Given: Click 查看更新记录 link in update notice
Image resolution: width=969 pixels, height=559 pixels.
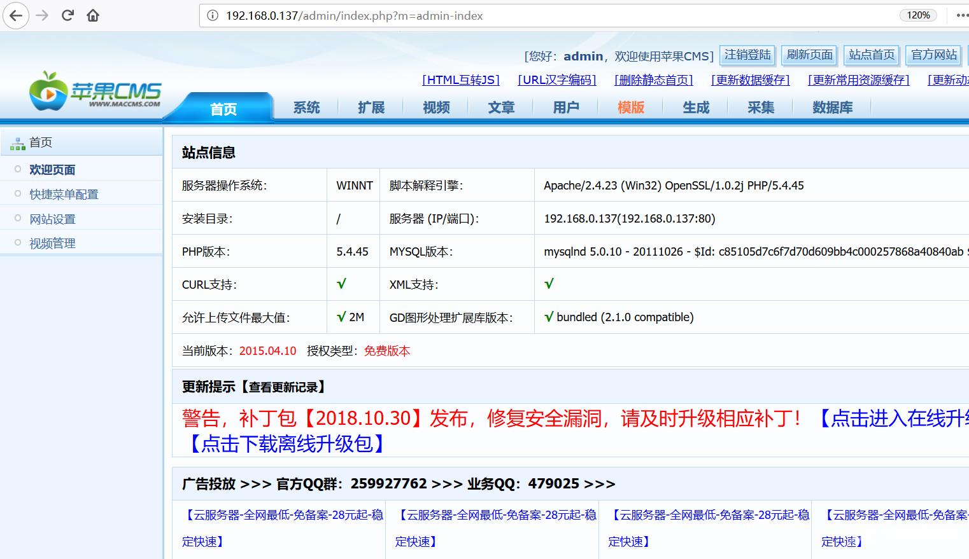Looking at the screenshot, I should click(x=283, y=387).
